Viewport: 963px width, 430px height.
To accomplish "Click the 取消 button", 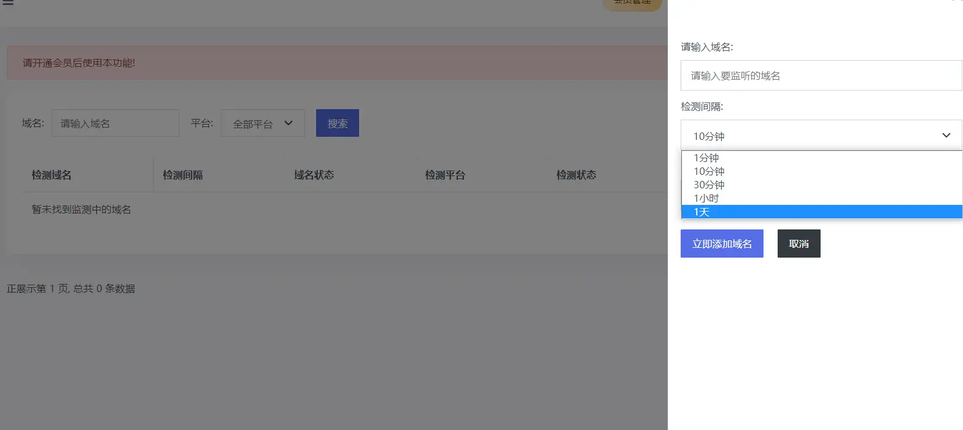I will (x=799, y=244).
